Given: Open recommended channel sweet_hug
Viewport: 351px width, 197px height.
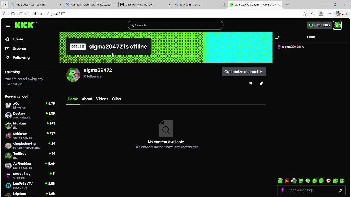Looking at the screenshot, I should pyautogui.click(x=30, y=176).
